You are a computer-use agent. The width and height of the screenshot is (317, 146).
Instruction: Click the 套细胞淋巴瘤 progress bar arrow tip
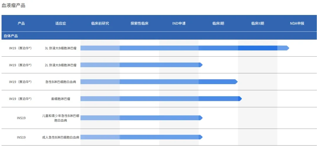point(241,99)
